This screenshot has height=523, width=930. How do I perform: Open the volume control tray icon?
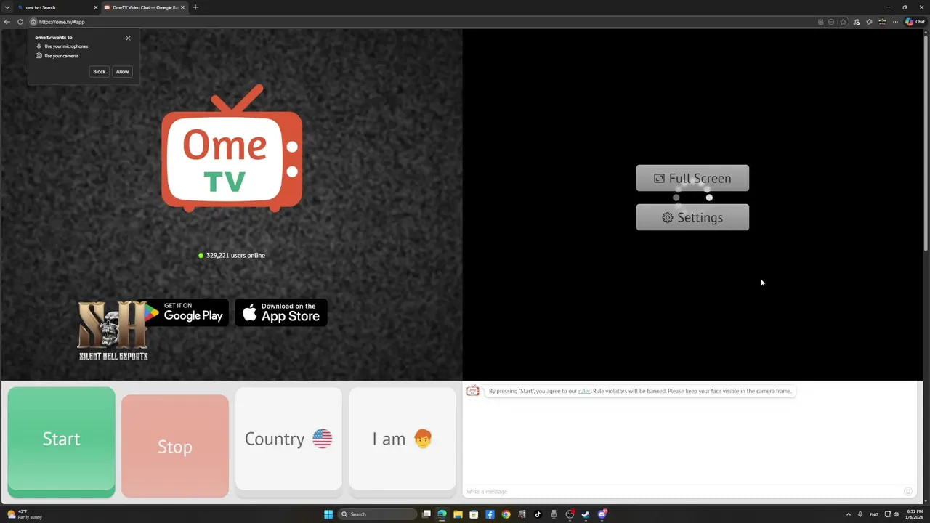[x=896, y=514]
